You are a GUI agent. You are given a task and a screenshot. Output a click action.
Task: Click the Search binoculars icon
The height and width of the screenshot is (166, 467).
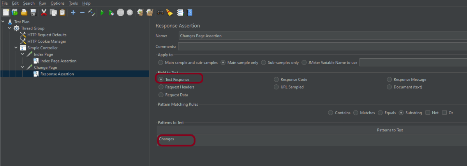click(160, 12)
